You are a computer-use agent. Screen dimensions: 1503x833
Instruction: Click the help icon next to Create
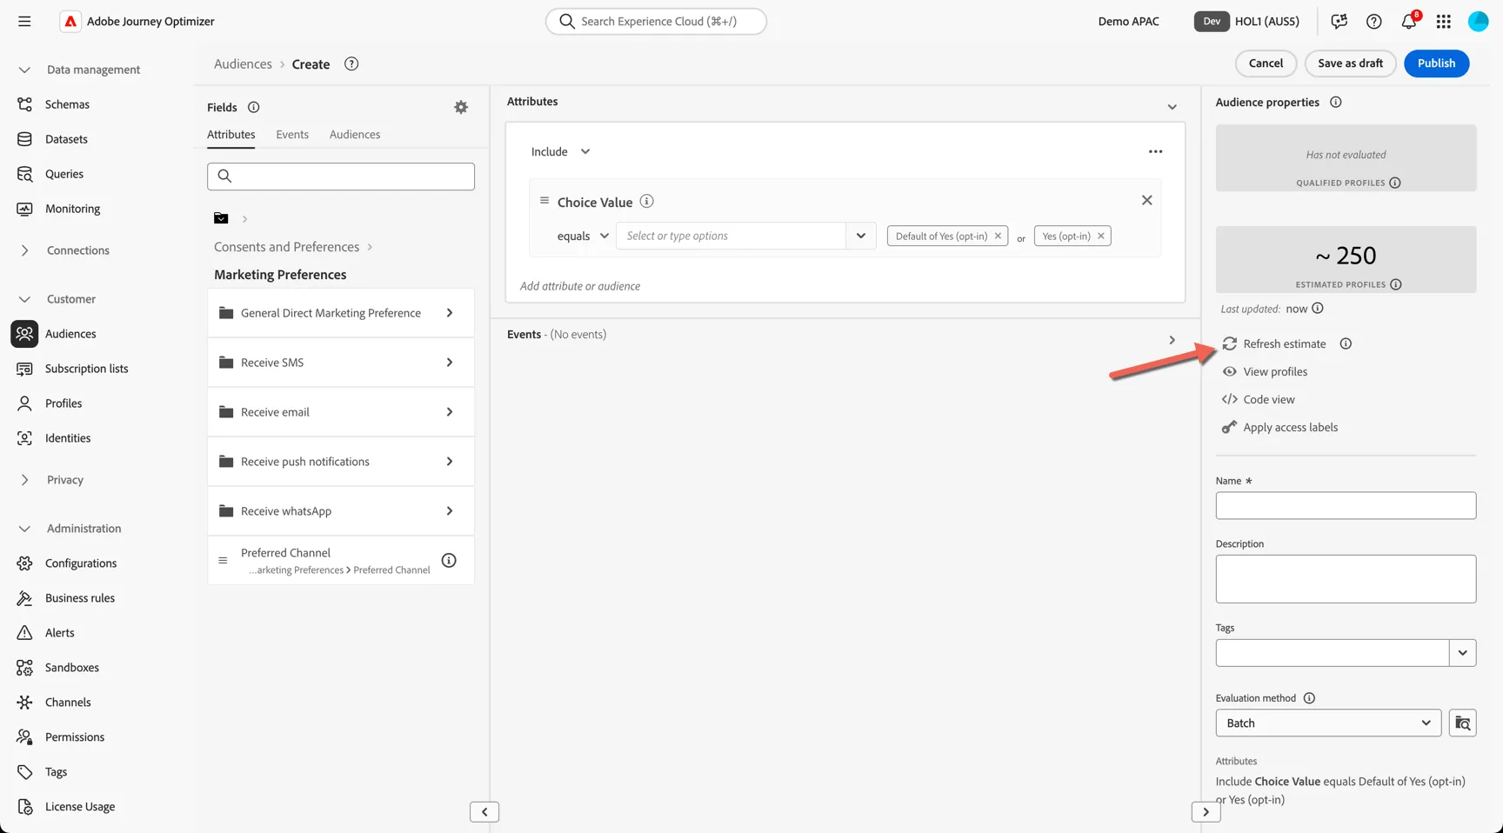[x=351, y=63]
